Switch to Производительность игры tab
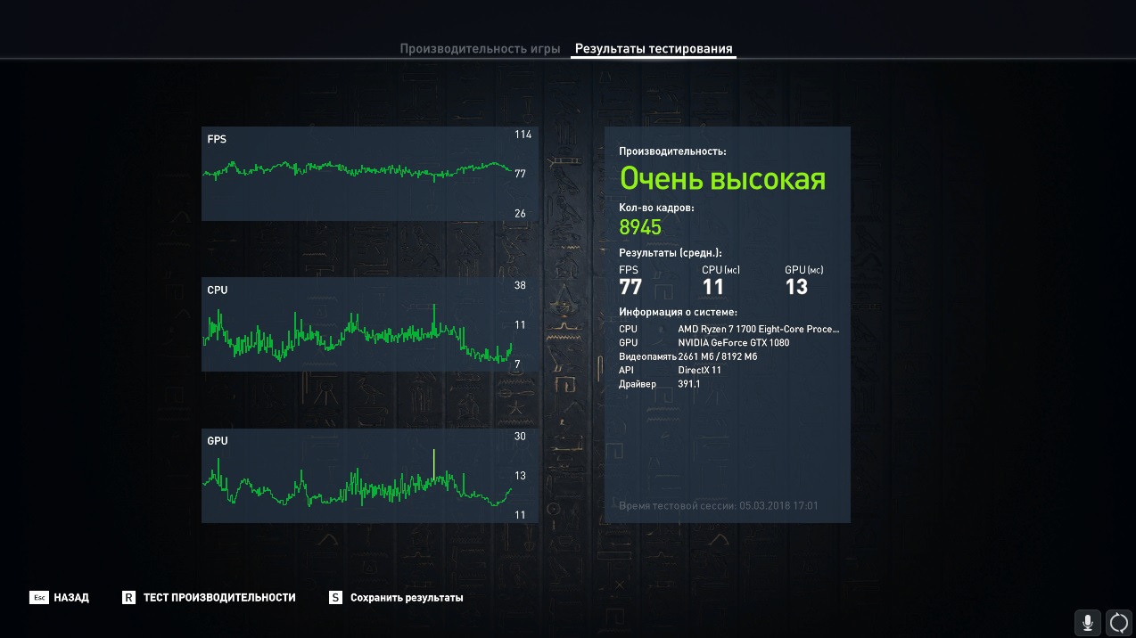The image size is (1136, 638). coord(480,49)
